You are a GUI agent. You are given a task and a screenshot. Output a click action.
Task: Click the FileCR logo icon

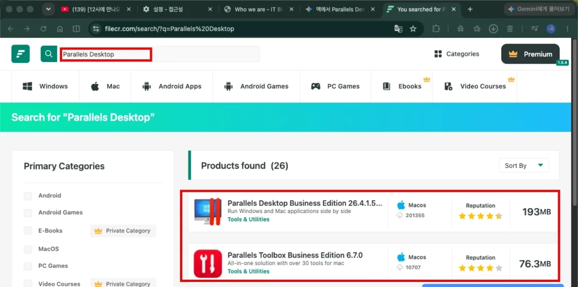click(20, 54)
